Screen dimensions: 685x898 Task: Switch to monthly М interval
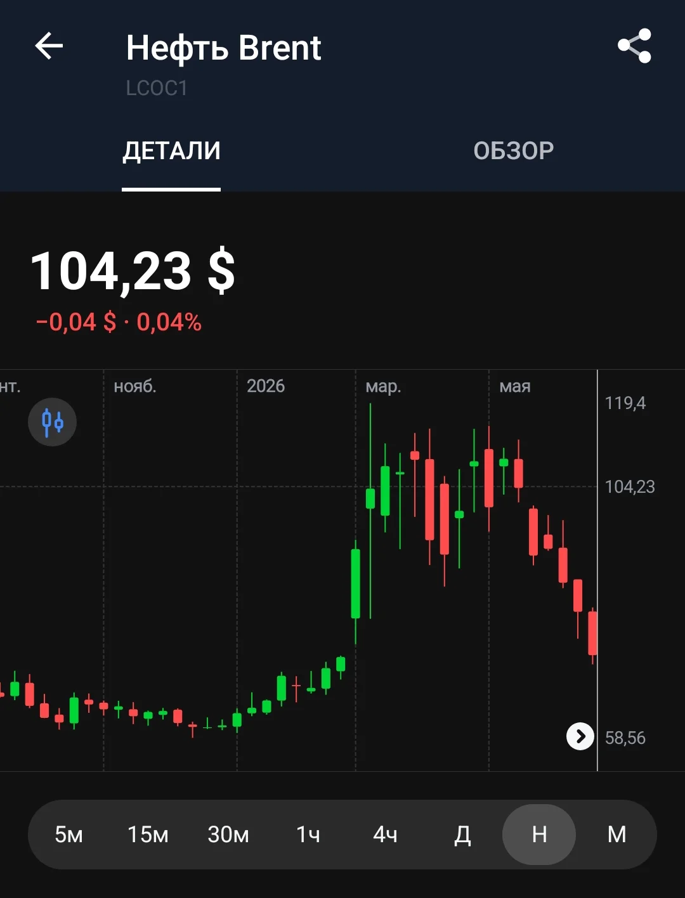[617, 835]
